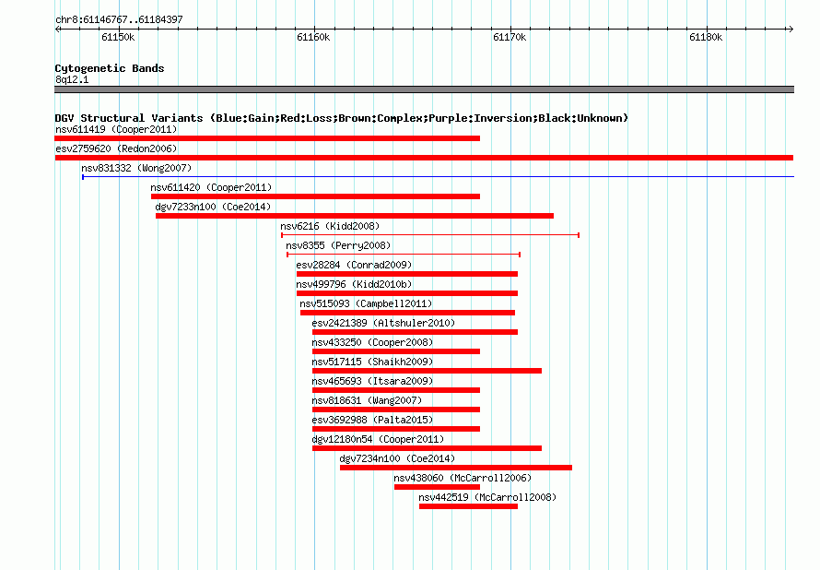Image resolution: width=820 pixels, height=570 pixels.
Task: Select nsv433250 (Cooper2008) label
Action: (372, 342)
